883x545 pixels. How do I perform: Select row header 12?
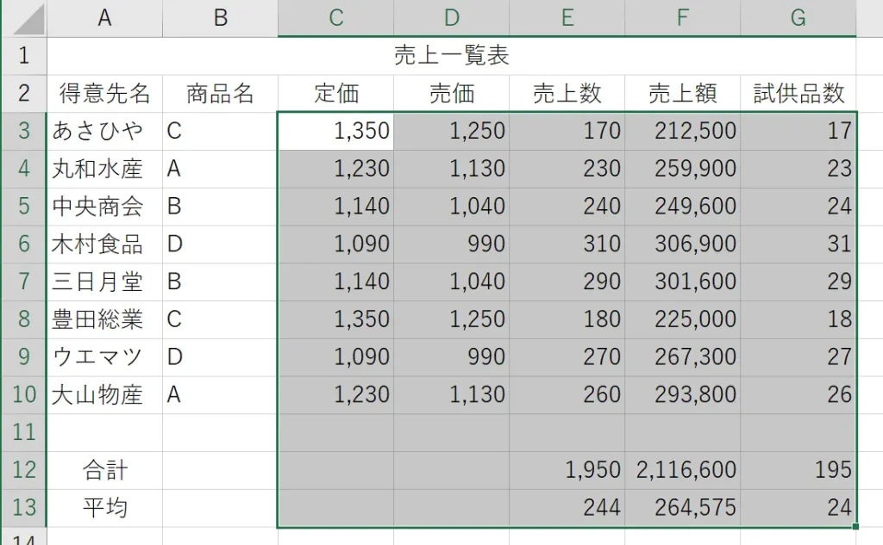[x=24, y=470]
